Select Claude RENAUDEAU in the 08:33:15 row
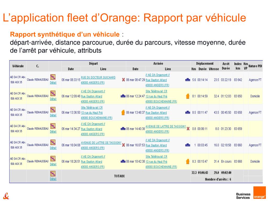 [38, 80]
